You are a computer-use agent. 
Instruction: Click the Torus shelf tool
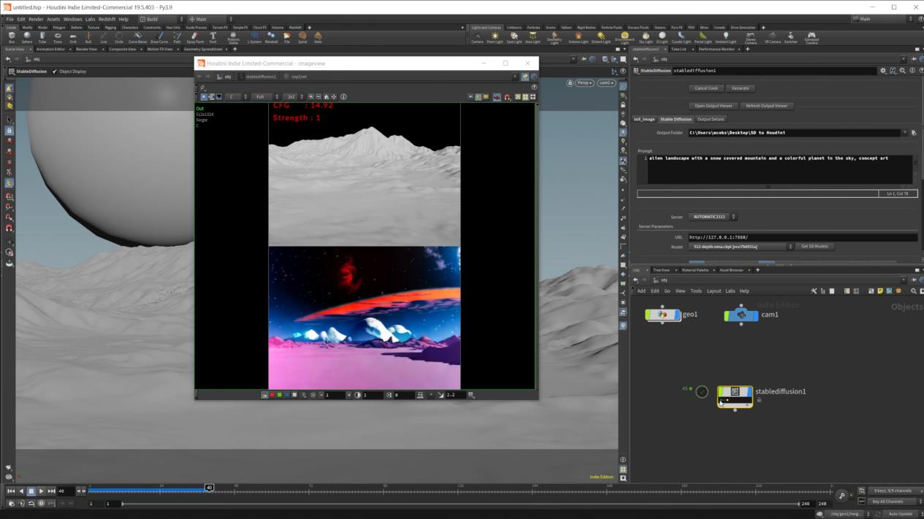click(x=58, y=36)
